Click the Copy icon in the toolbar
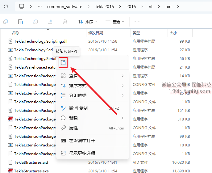212x173 pixels. tap(6, 22)
